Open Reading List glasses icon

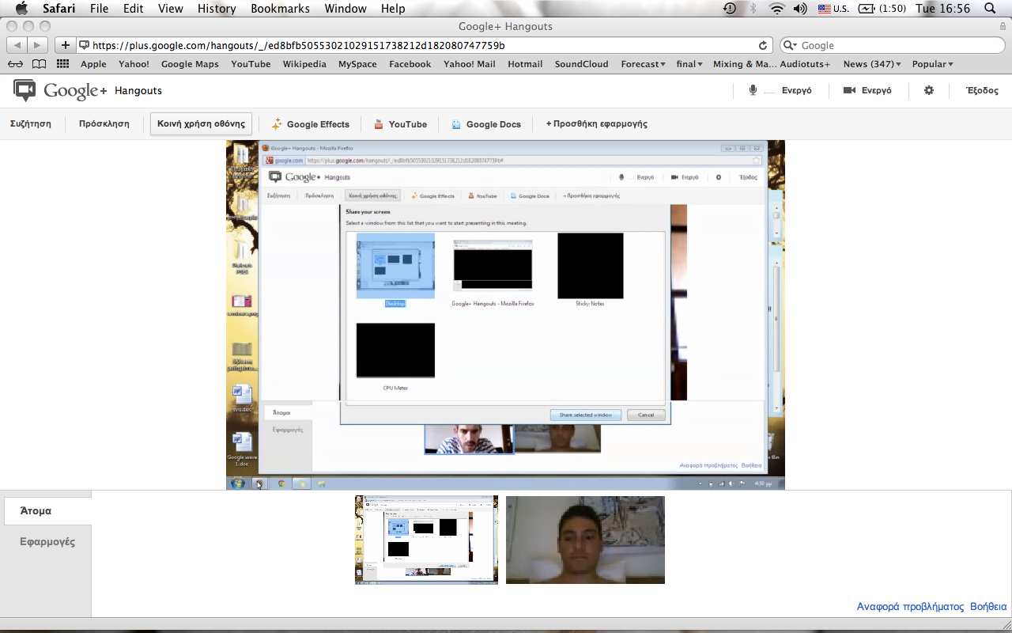[15, 64]
